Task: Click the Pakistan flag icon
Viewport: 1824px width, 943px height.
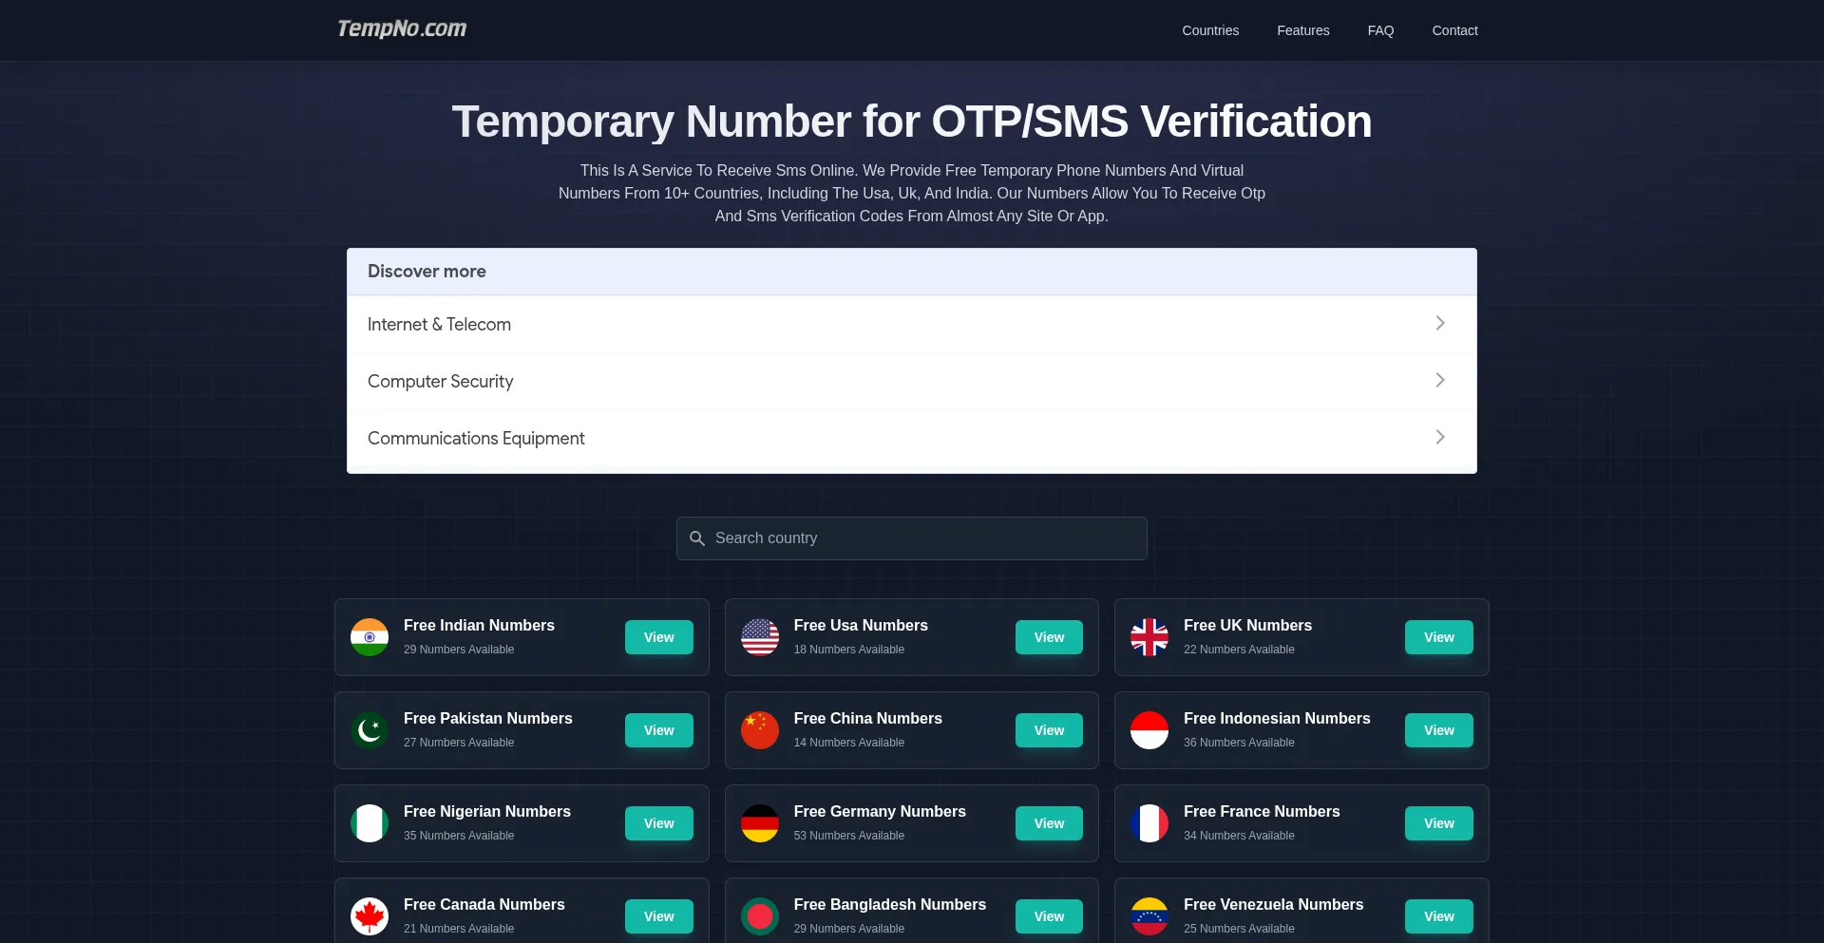Action: click(370, 730)
